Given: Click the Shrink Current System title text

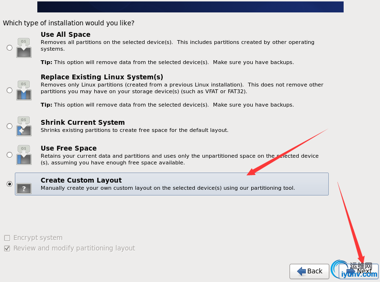Looking at the screenshot, I should (83, 122).
